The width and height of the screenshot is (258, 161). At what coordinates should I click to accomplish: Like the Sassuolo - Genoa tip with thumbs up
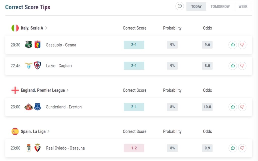coord(232,45)
